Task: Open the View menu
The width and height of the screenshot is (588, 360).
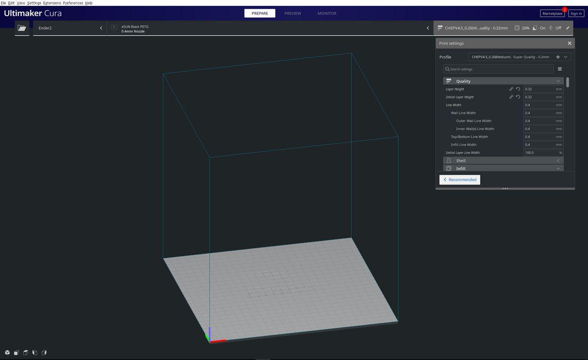Action: coord(21,3)
